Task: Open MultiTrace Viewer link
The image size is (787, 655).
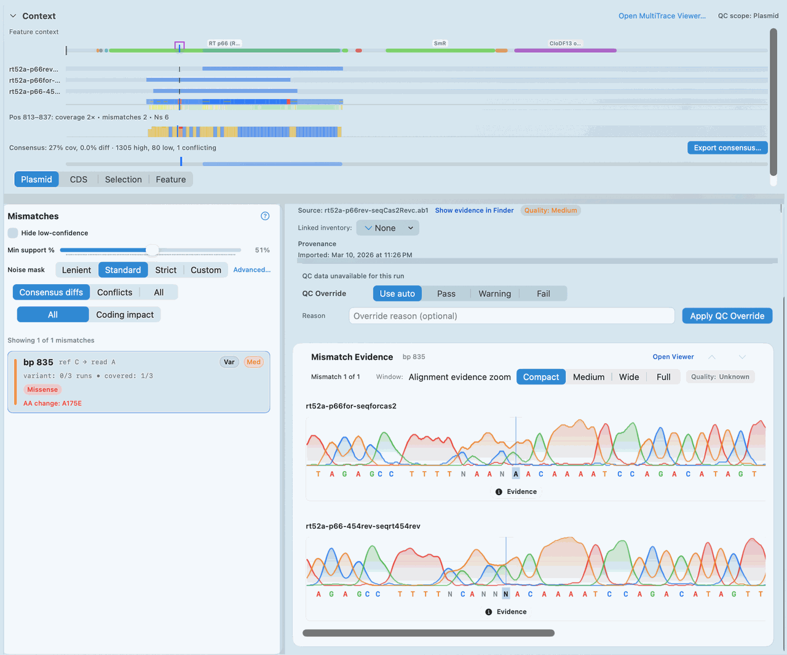Action: 662,16
